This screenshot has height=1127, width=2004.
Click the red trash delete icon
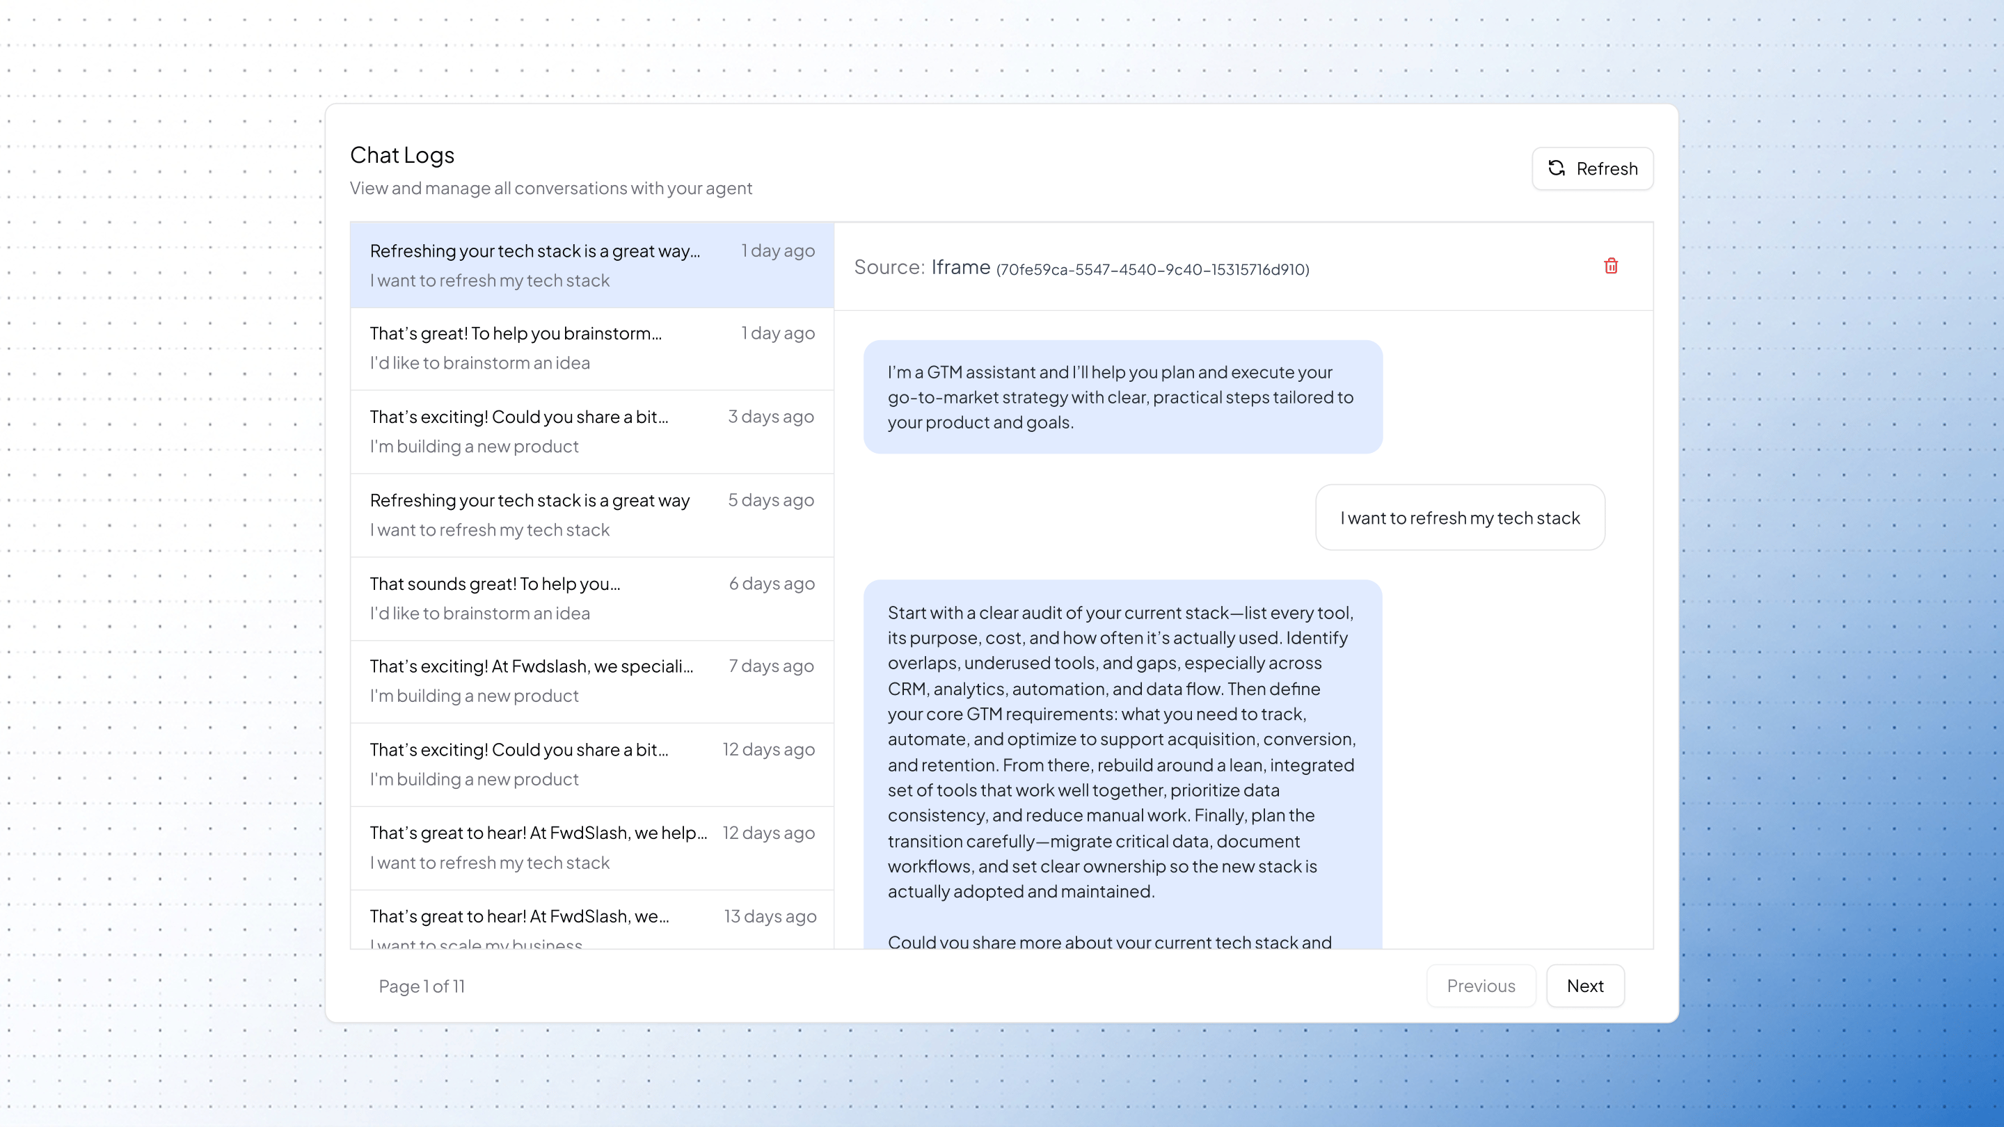pos(1611,266)
